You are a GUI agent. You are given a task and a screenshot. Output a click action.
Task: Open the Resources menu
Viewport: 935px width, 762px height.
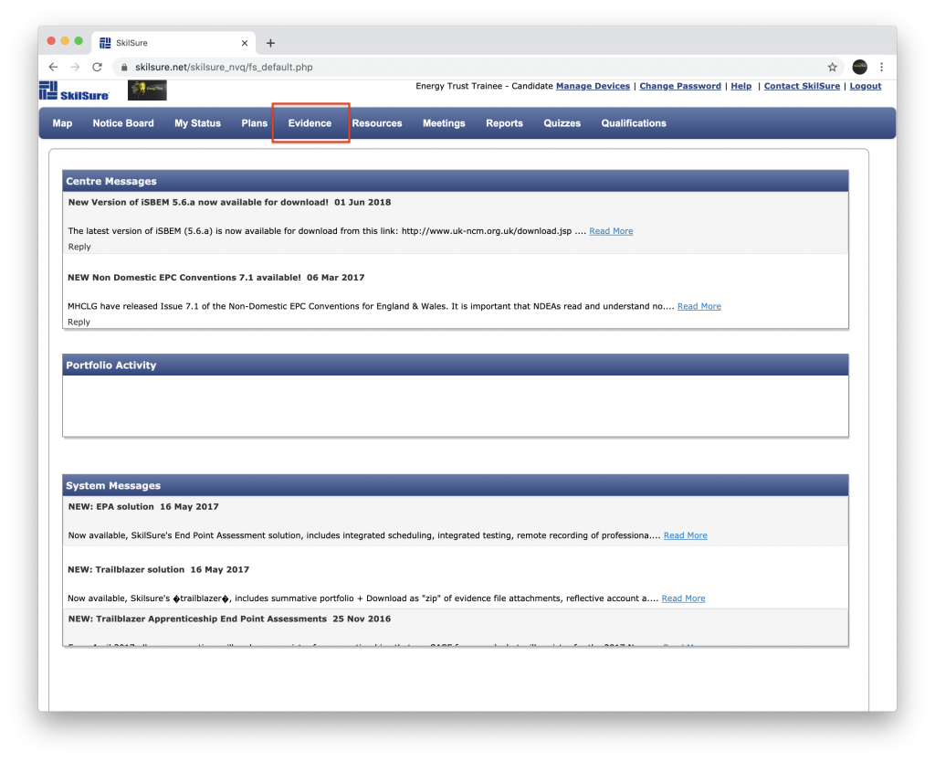coord(377,123)
